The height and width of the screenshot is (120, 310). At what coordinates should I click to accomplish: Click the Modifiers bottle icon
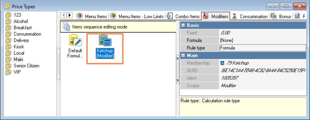pos(206,16)
